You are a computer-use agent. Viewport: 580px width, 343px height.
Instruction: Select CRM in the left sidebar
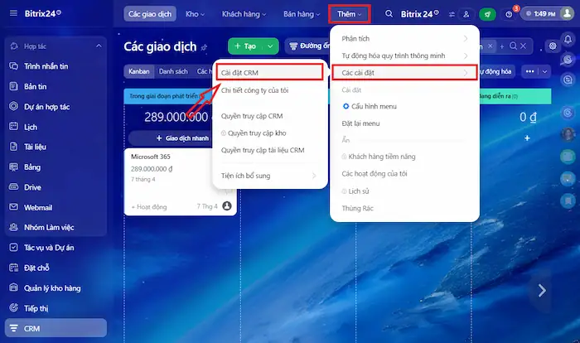[56, 328]
